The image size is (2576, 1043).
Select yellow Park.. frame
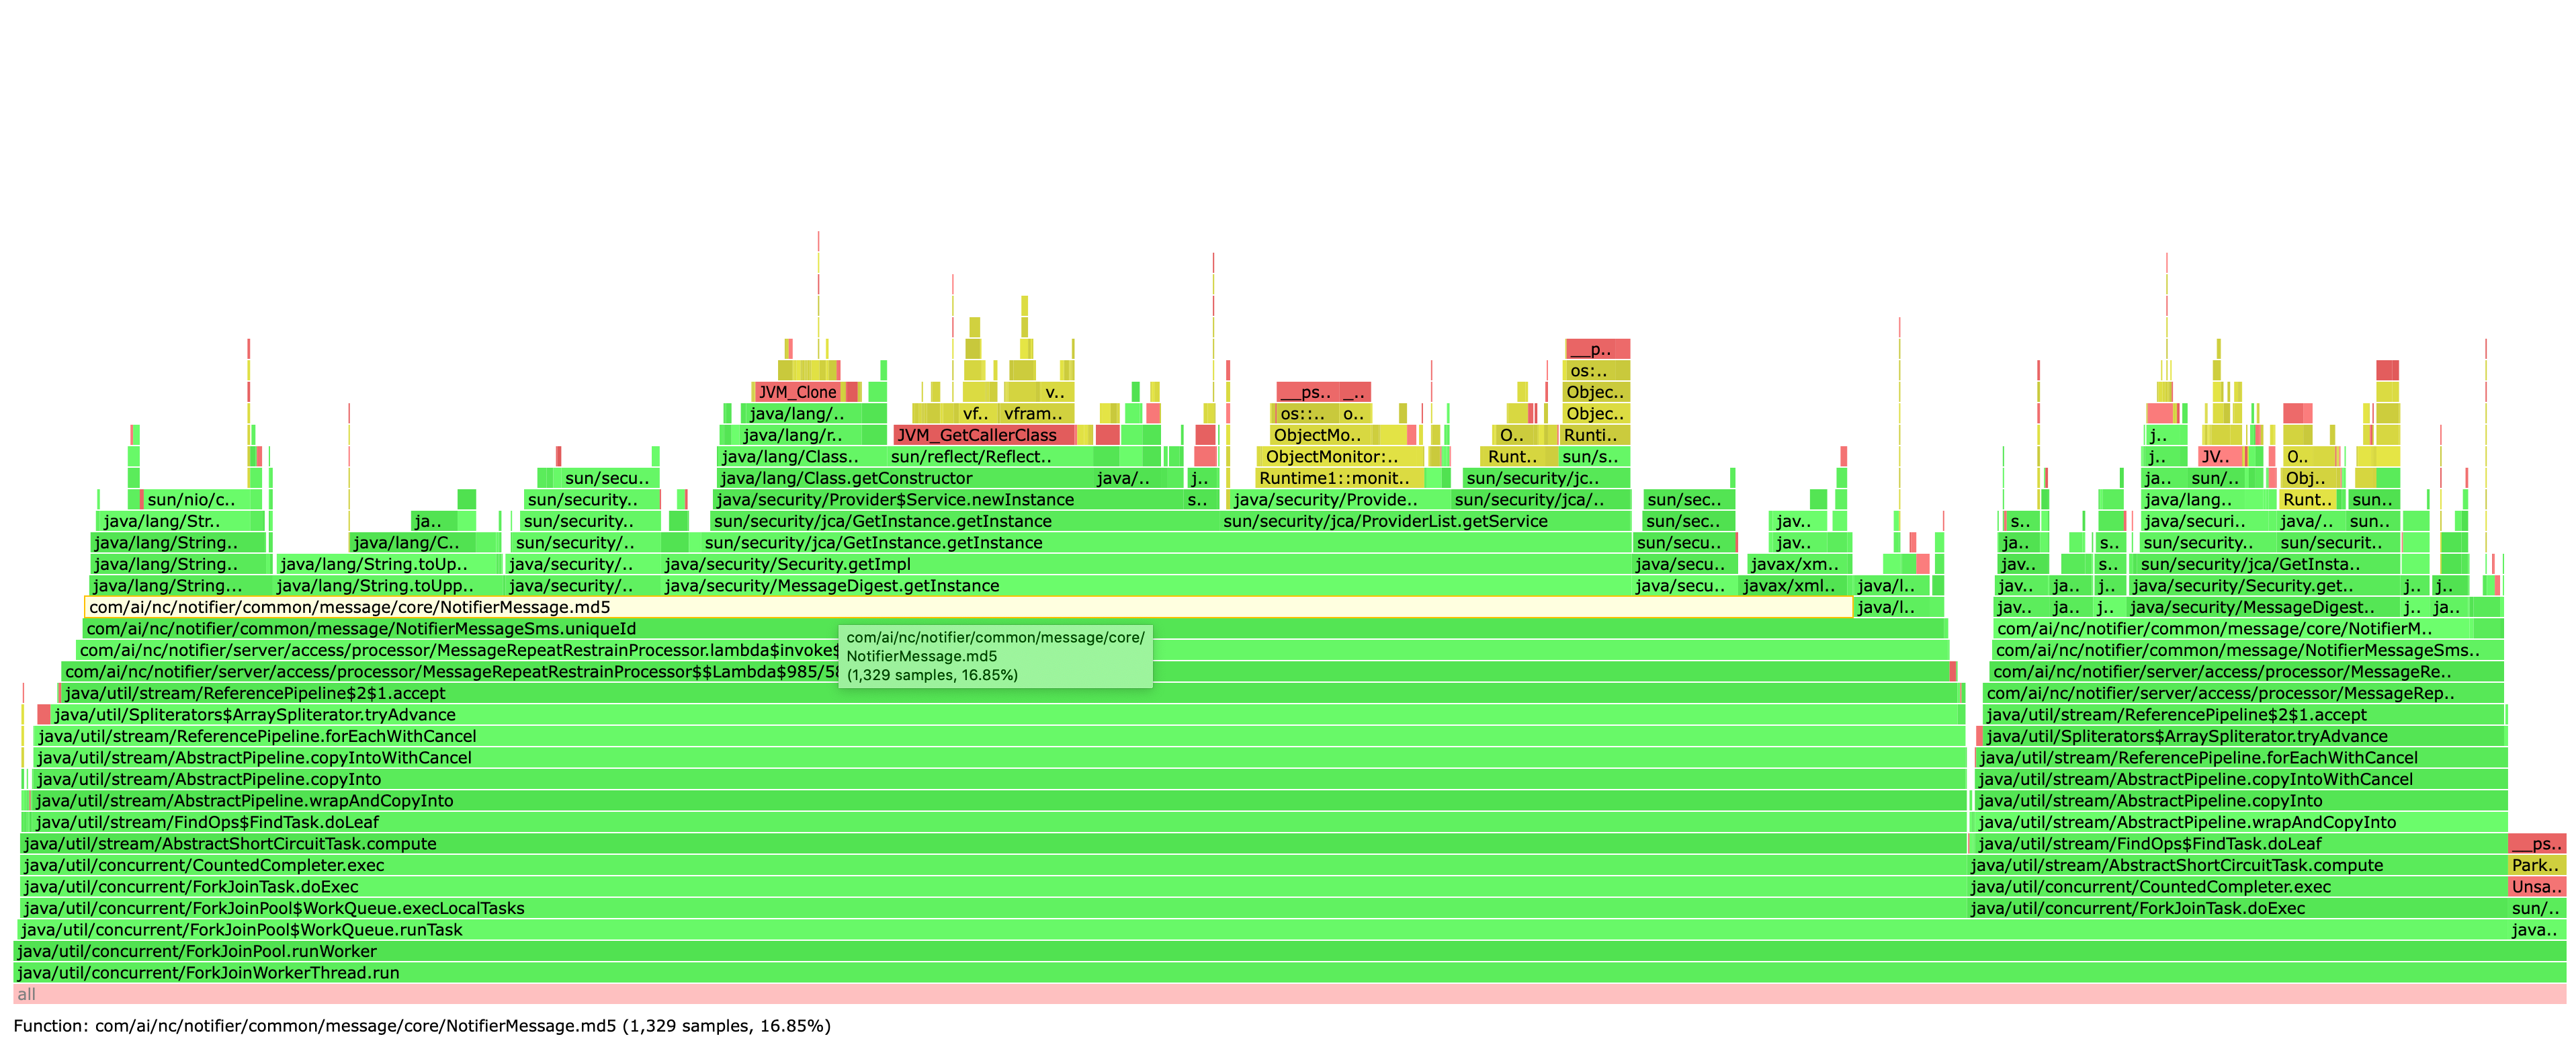coord(2537,865)
